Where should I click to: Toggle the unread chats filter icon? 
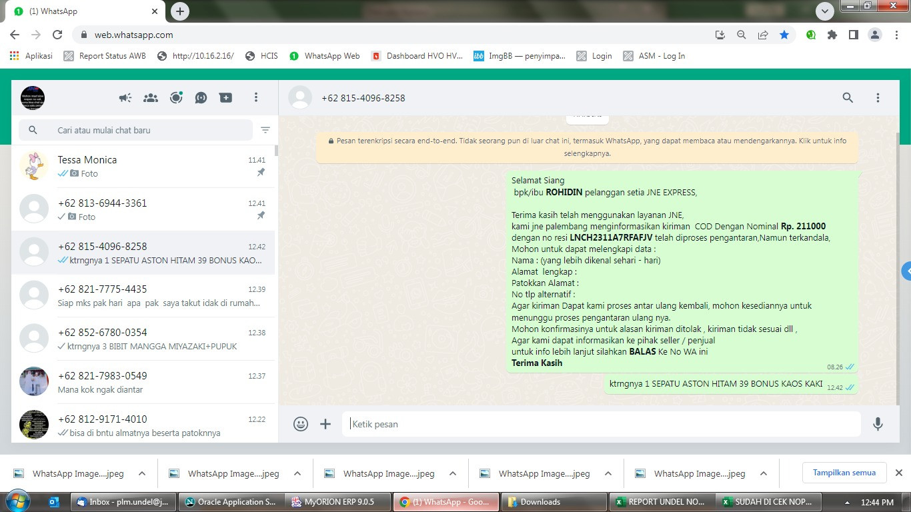coord(265,130)
